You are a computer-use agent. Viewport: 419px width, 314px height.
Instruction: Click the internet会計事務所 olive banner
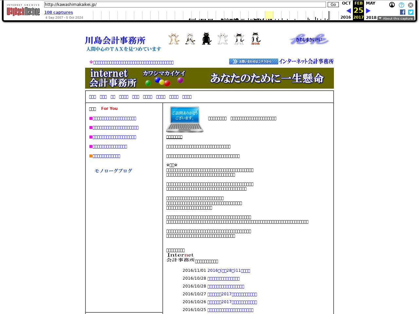[x=209, y=78]
